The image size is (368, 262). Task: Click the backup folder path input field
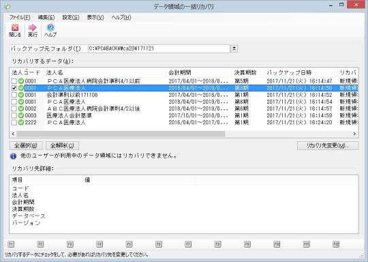159,48
